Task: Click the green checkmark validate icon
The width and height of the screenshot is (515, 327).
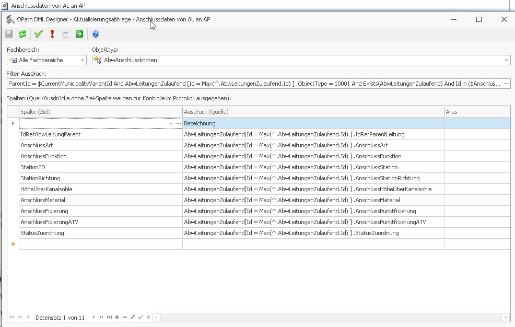Action: point(38,34)
